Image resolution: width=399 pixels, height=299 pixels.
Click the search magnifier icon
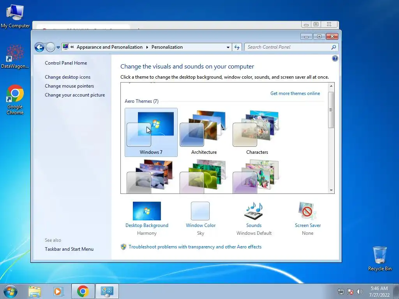[x=334, y=47]
